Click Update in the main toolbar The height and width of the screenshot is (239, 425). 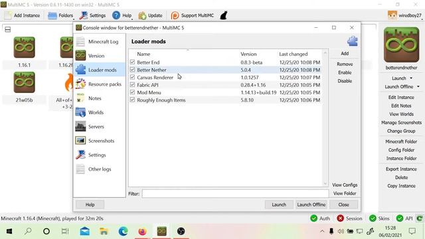click(151, 15)
